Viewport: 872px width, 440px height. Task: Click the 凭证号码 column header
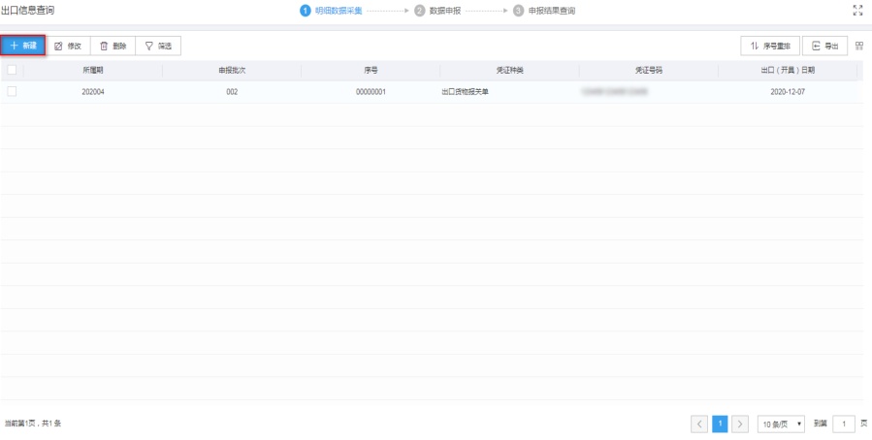[649, 71]
